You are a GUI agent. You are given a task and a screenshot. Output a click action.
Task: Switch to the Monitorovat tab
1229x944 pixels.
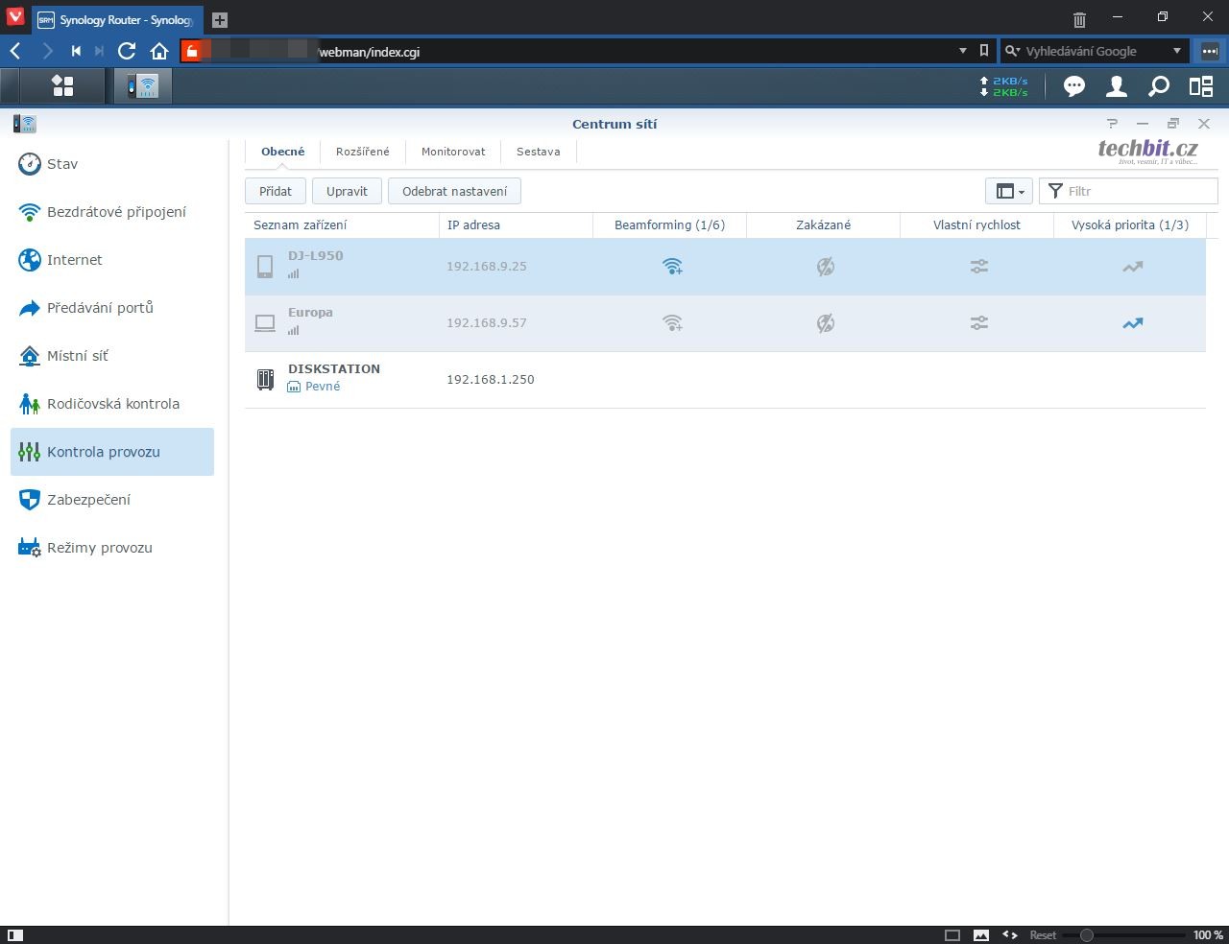[x=453, y=152]
